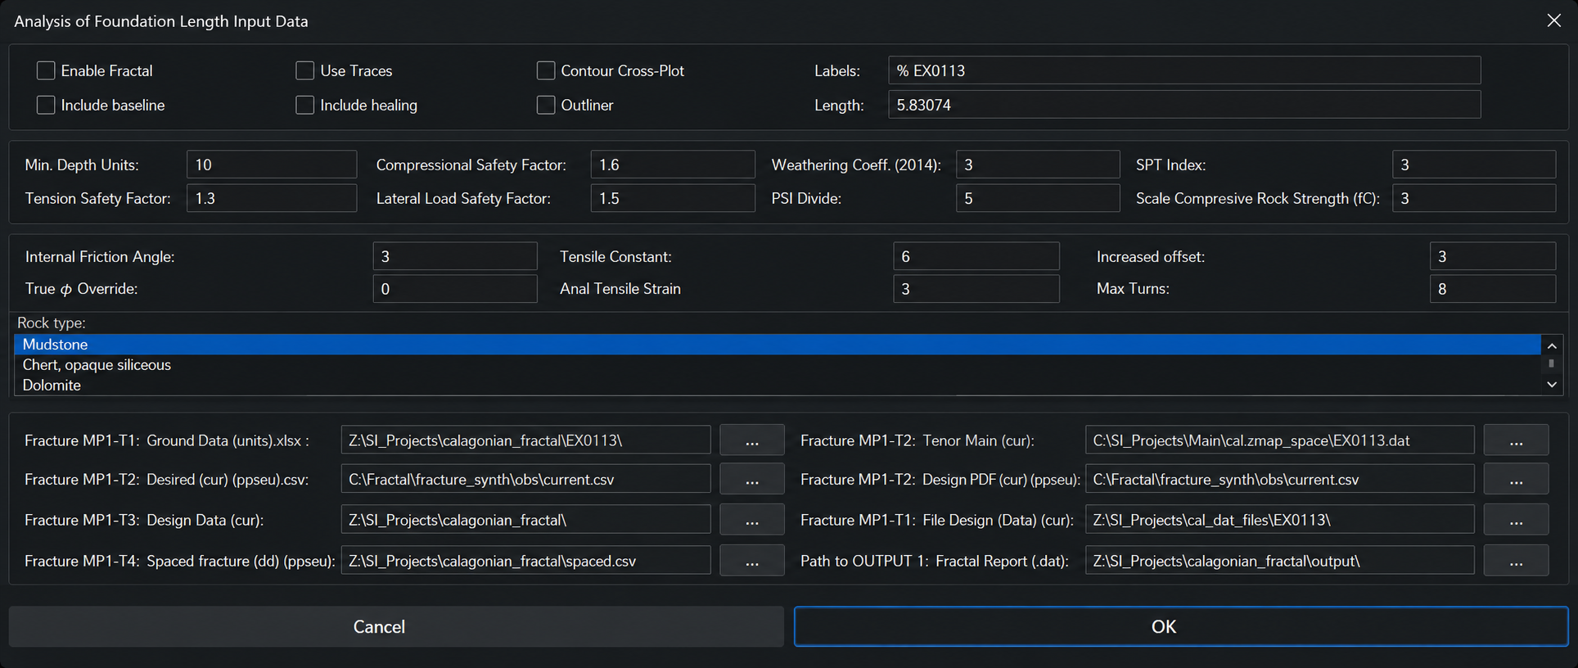Image resolution: width=1578 pixels, height=668 pixels.
Task: Edit the Weathering Coeff. (2014) field
Action: [x=1038, y=165]
